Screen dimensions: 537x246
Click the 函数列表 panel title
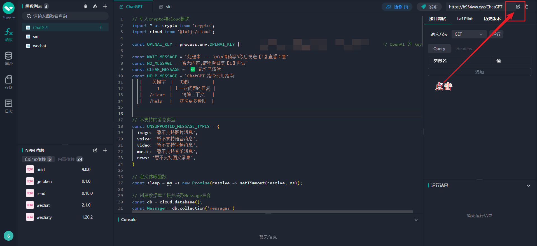34,6
